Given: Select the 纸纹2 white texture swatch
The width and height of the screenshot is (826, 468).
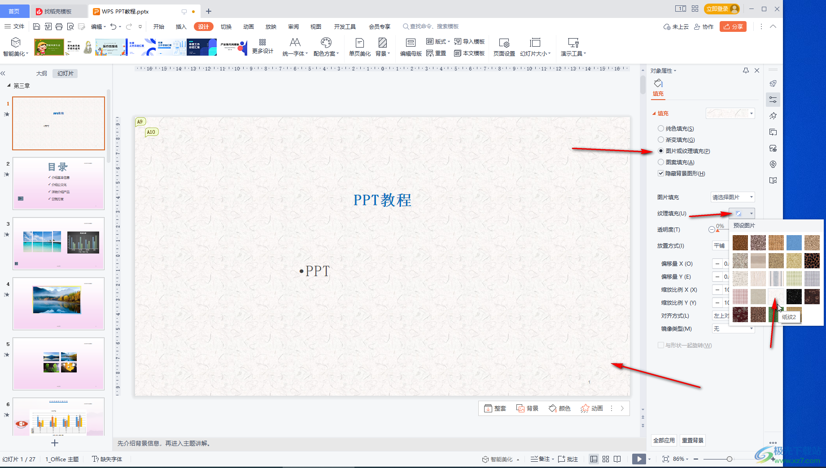Looking at the screenshot, I should (776, 297).
